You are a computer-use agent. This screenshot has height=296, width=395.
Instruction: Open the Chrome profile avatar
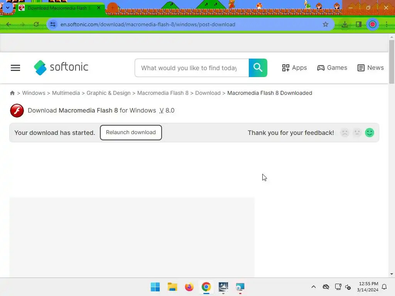pos(373,24)
